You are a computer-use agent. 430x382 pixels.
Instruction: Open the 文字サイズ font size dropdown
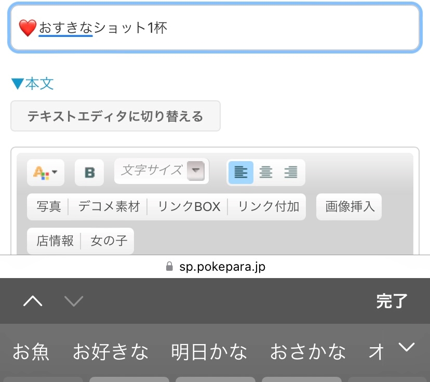(162, 171)
